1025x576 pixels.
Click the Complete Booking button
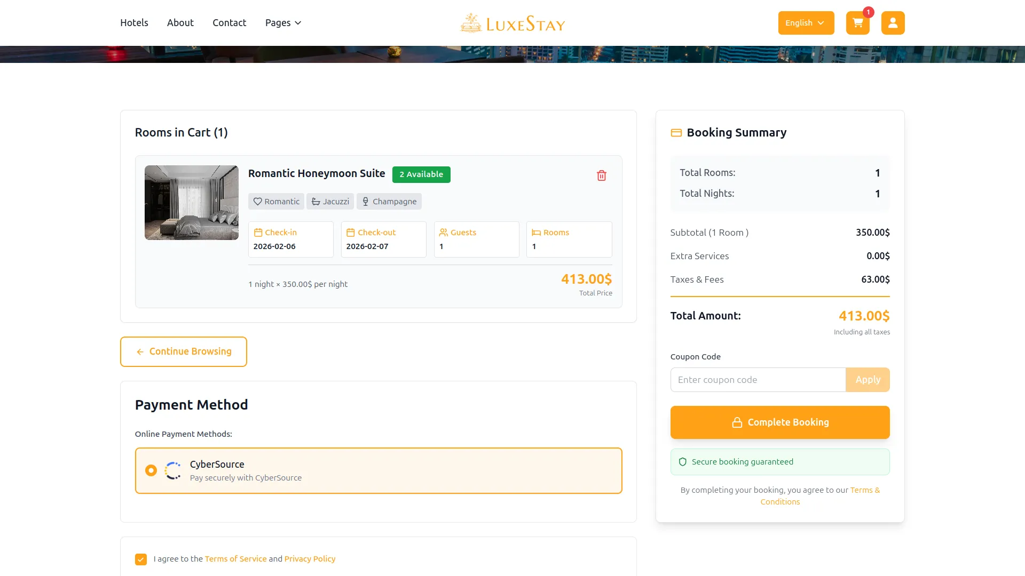click(779, 422)
